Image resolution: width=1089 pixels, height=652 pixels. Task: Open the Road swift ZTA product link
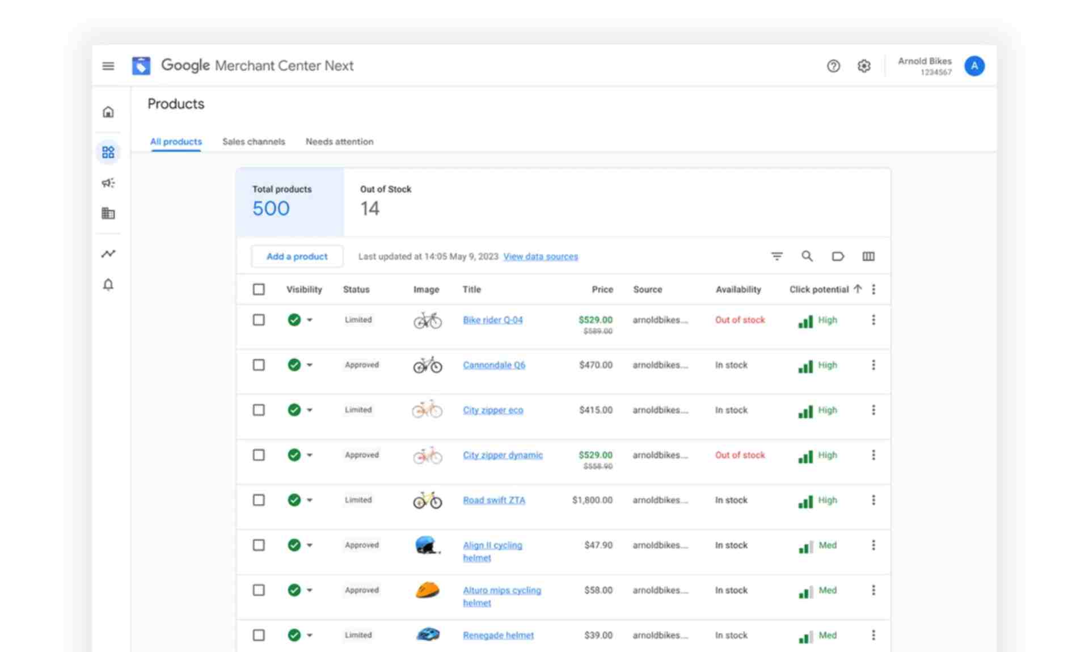(494, 499)
